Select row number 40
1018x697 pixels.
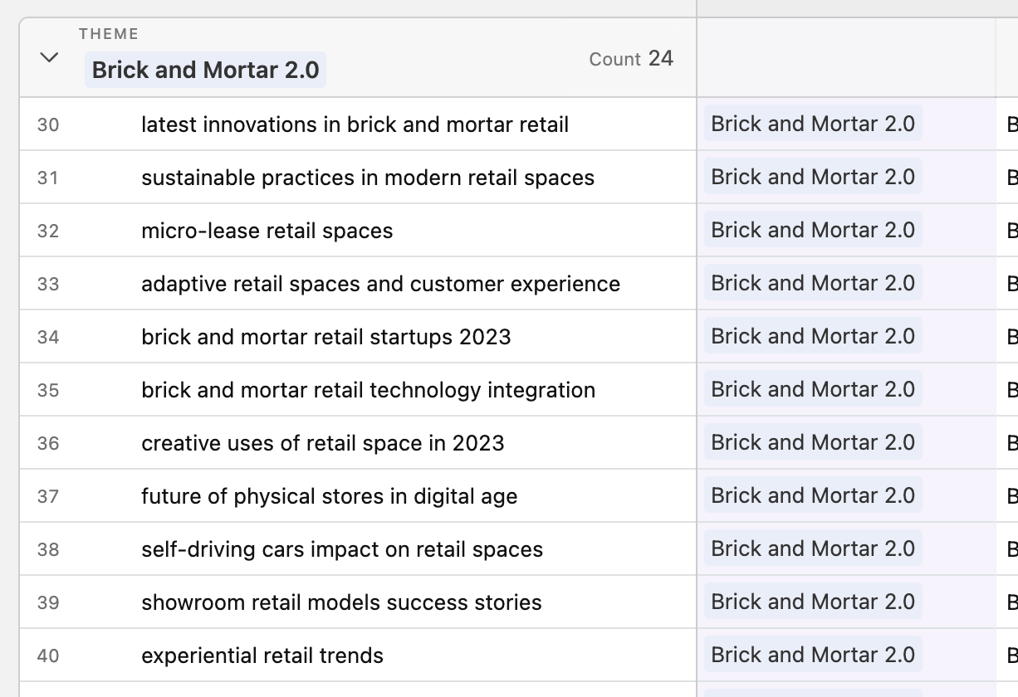click(48, 656)
